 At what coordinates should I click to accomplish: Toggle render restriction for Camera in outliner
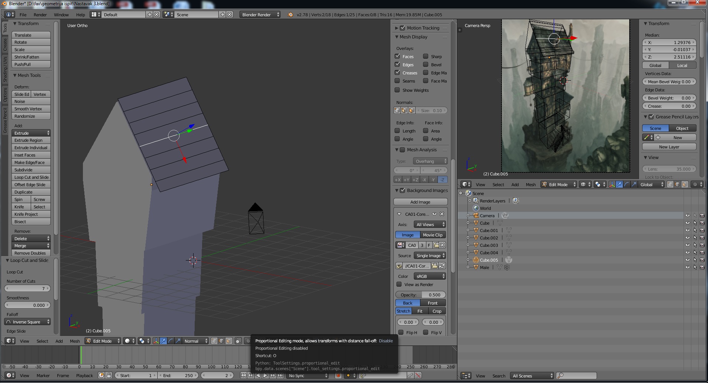(702, 215)
